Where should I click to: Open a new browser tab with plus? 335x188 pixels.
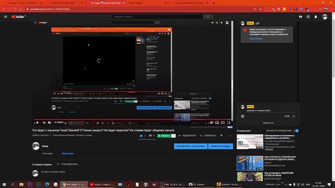tap(214, 3)
